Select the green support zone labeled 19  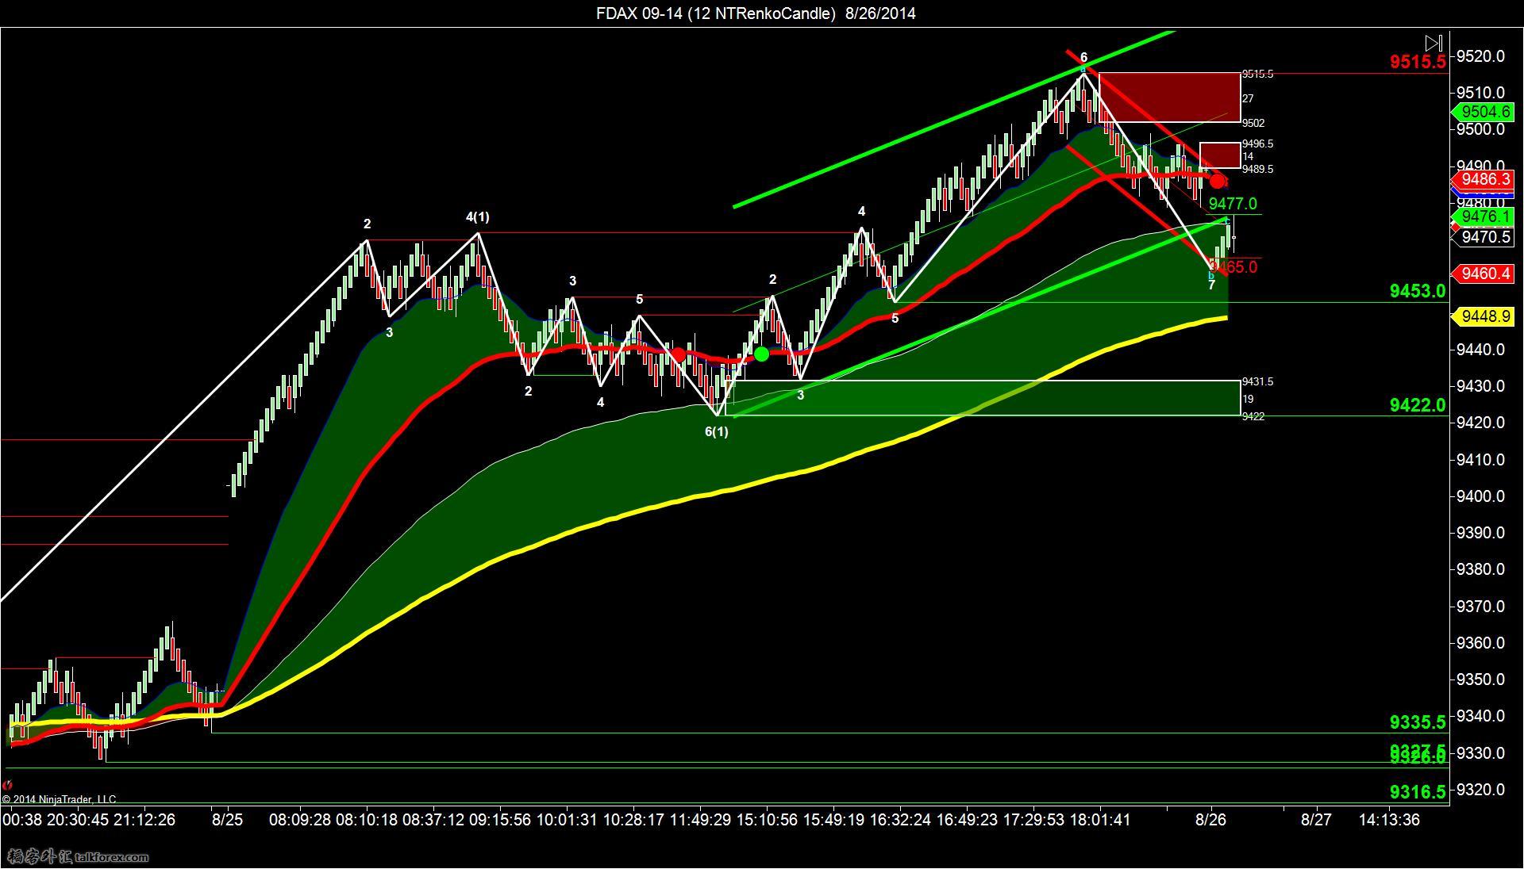983,398
